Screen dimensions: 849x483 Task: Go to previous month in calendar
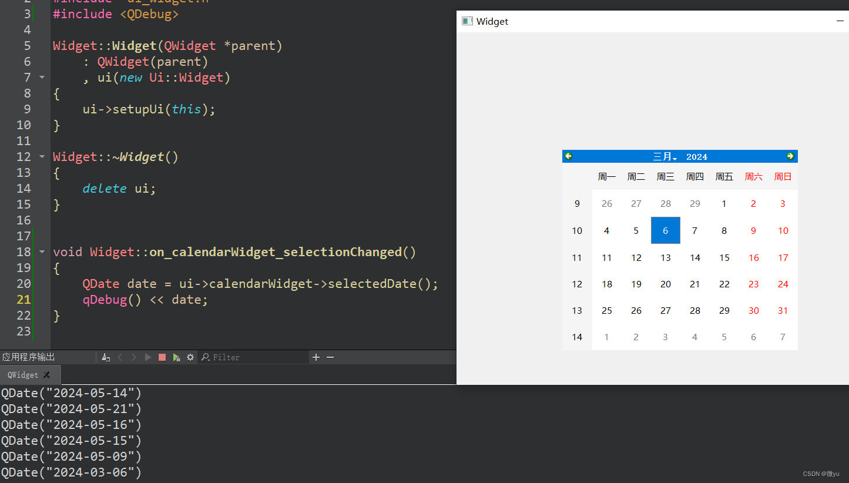tap(568, 156)
